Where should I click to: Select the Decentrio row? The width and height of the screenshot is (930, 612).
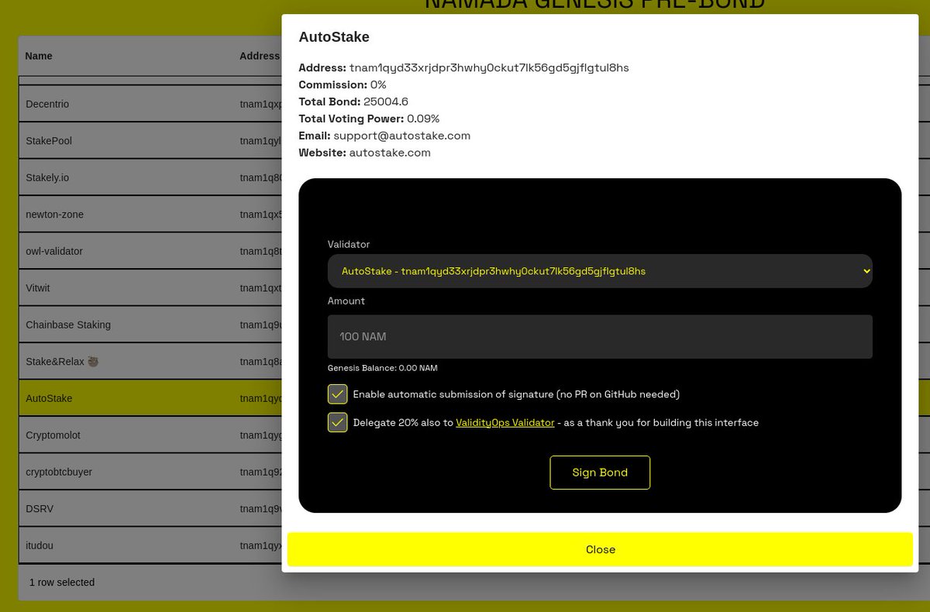pos(150,104)
